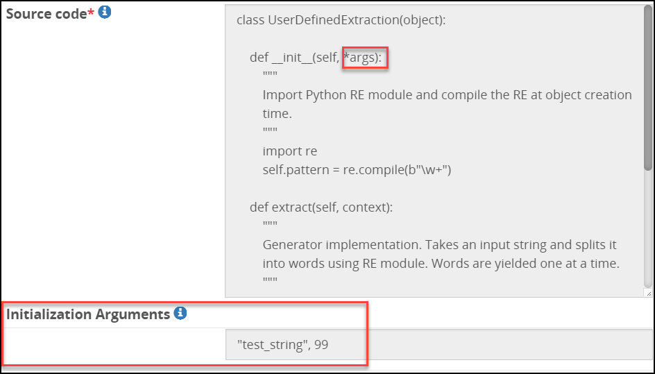Click the info icon beside Source code
The width and height of the screenshot is (655, 374).
pos(105,12)
